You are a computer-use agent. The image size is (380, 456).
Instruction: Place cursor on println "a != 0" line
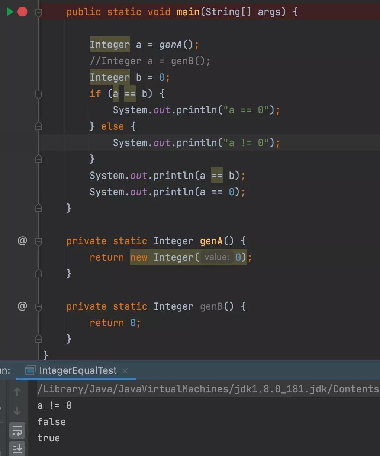(x=196, y=143)
